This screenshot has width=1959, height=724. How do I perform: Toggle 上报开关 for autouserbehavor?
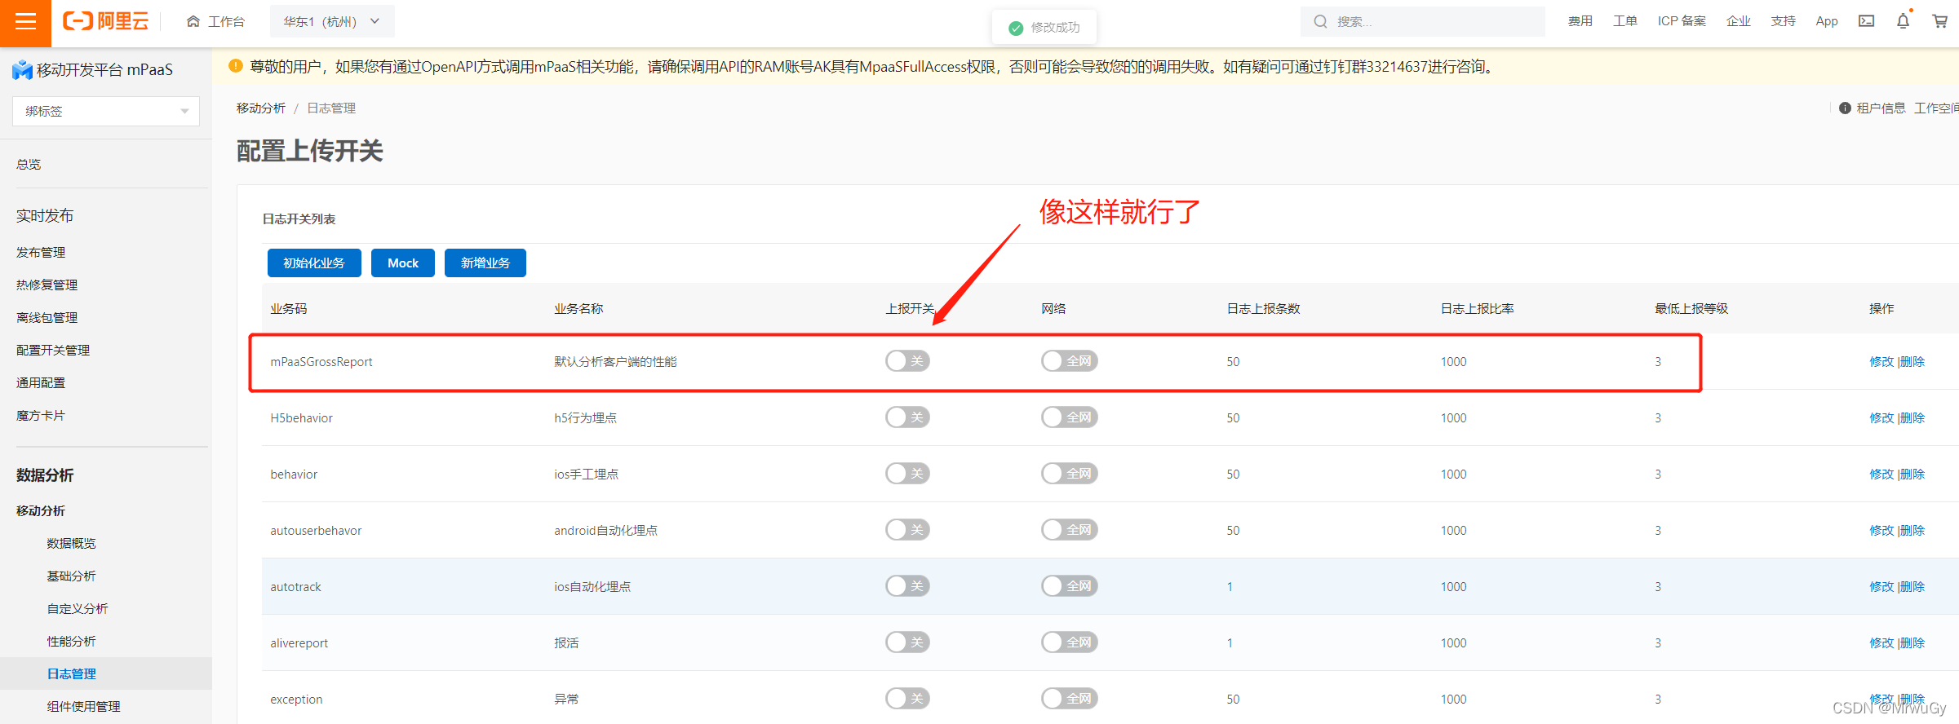coord(907,530)
